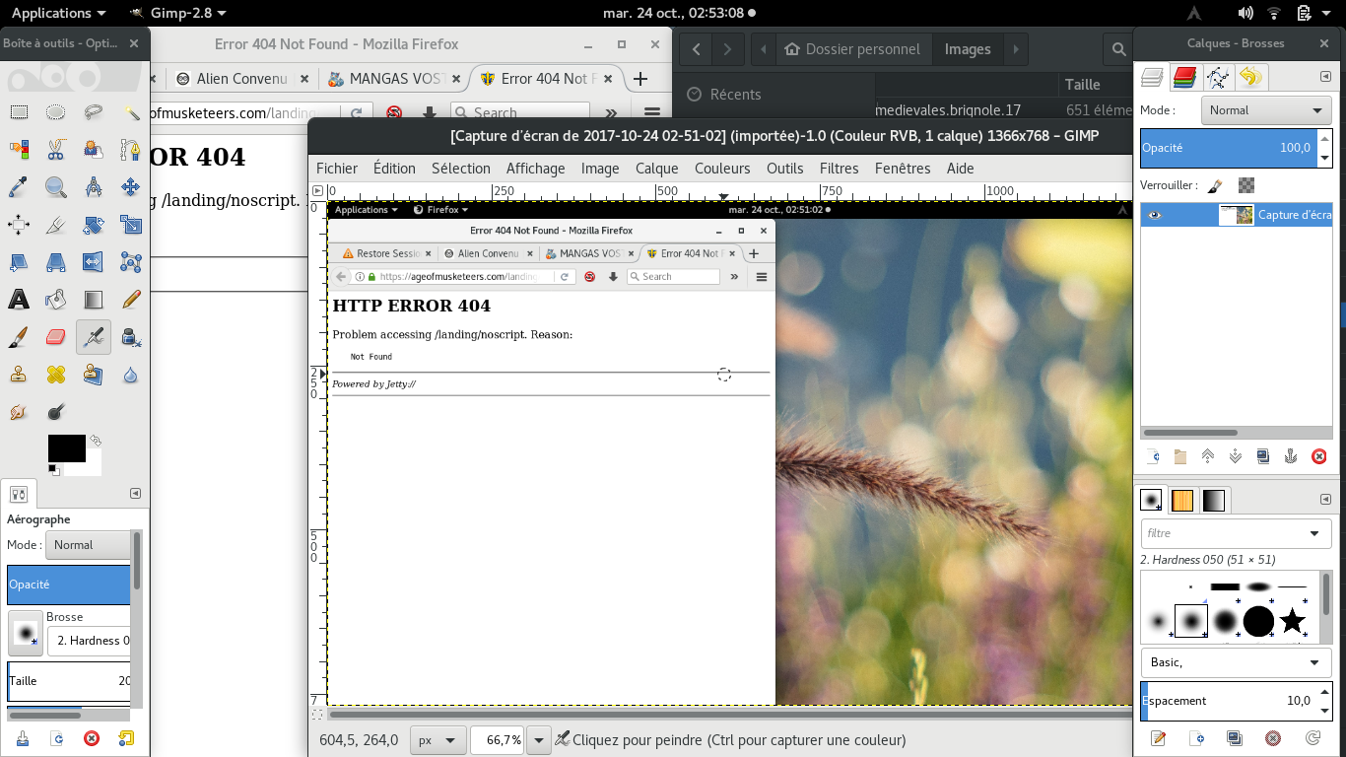Open the Basic brush tag dropdown
Image resolution: width=1346 pixels, height=757 pixels.
pyautogui.click(x=1236, y=662)
